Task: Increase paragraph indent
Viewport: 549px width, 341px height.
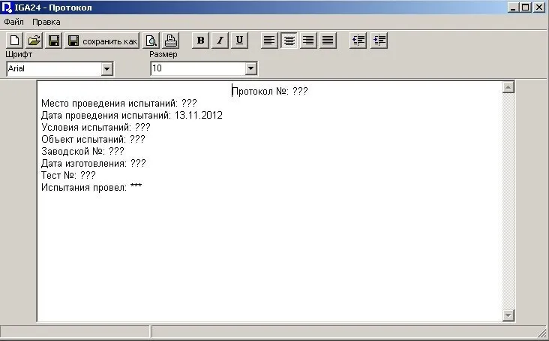Action: pos(379,41)
